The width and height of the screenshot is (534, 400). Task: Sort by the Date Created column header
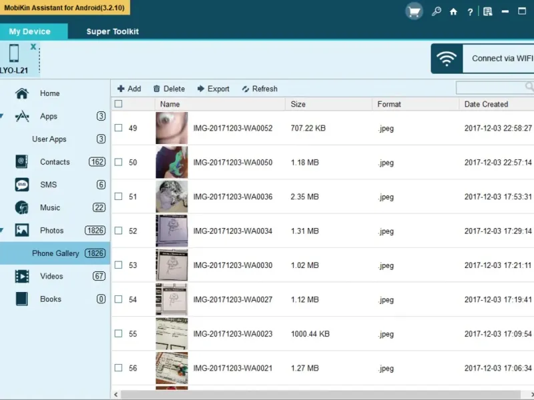(497, 104)
